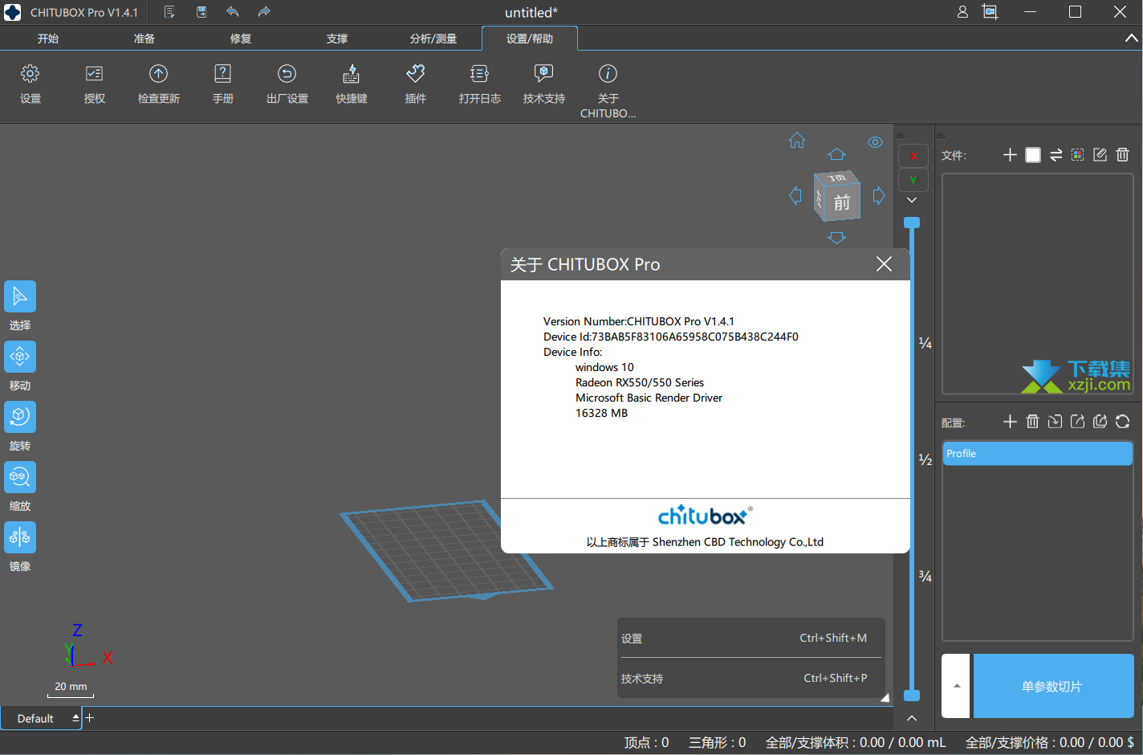The height and width of the screenshot is (755, 1143).
Task: Click the dashed-frame color select icon in 文件 panel
Action: click(x=1078, y=155)
